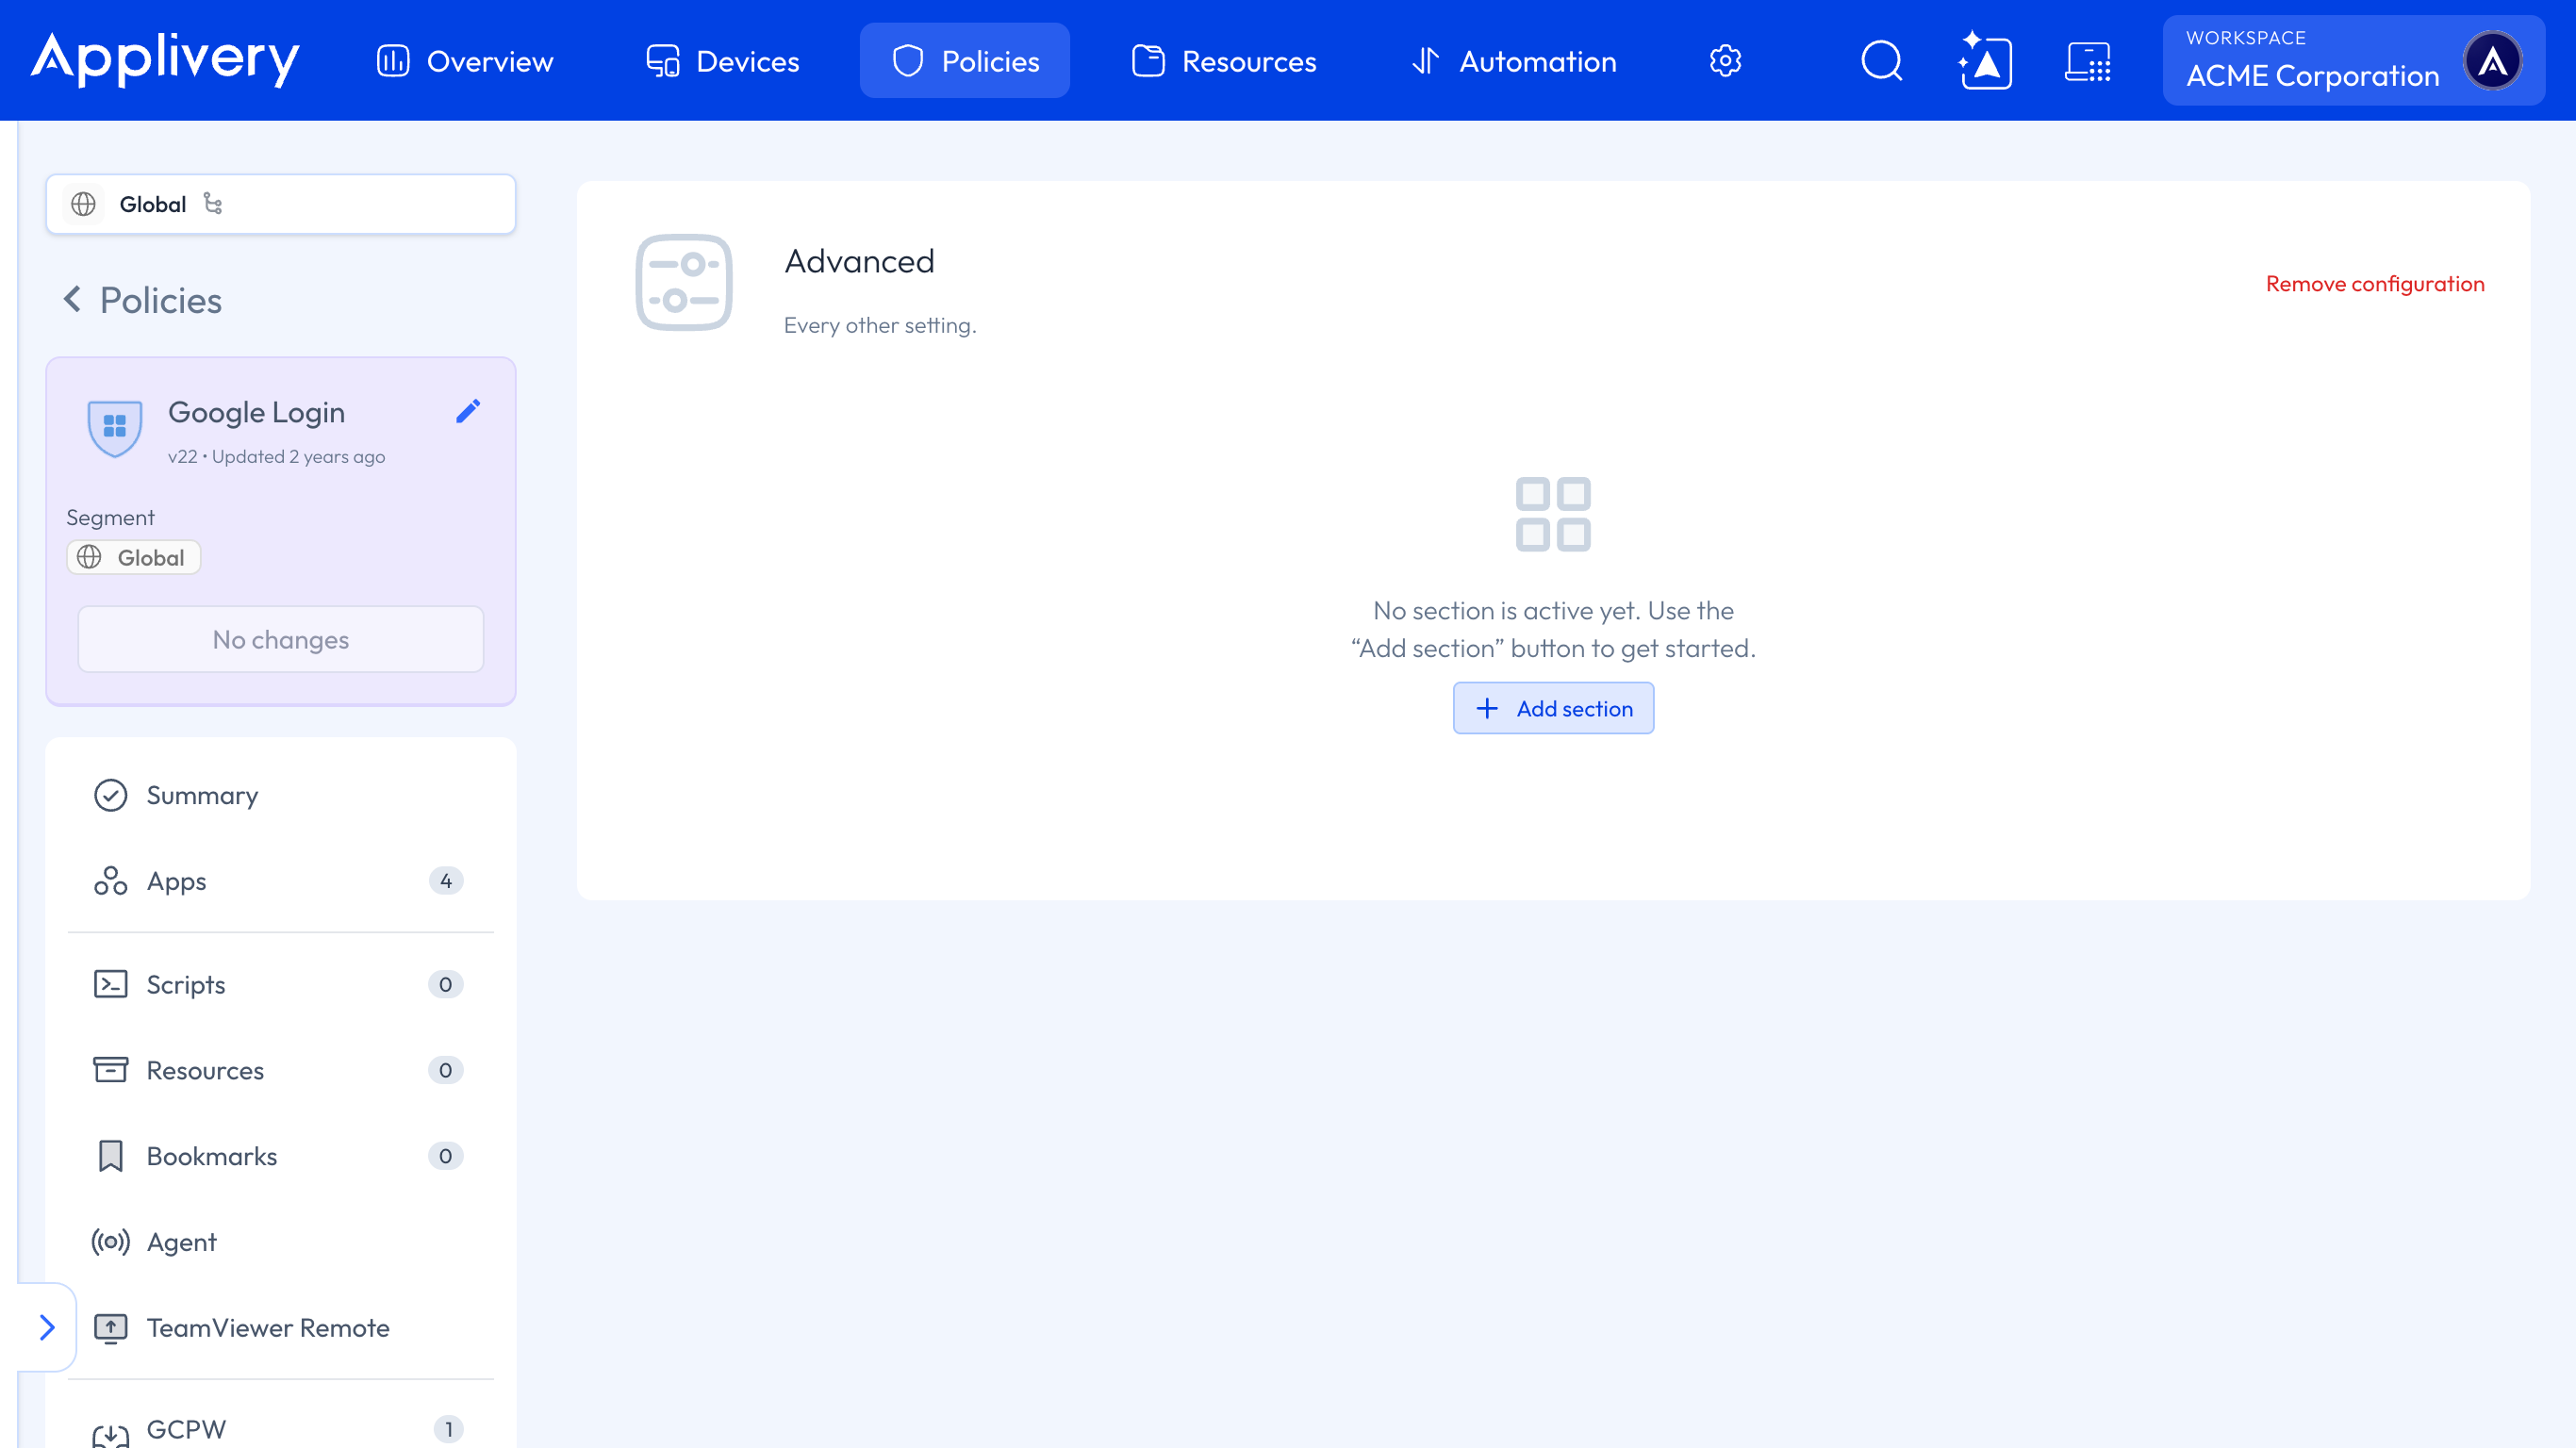
Task: Click the Google Login policy shield icon
Action: point(115,428)
